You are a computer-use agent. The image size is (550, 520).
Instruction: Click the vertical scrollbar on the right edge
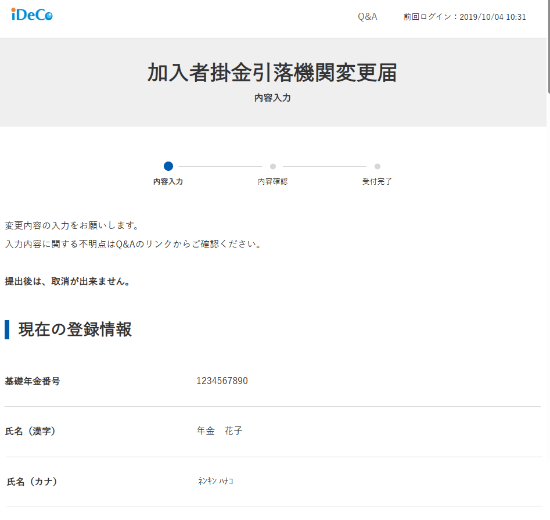coord(548,46)
